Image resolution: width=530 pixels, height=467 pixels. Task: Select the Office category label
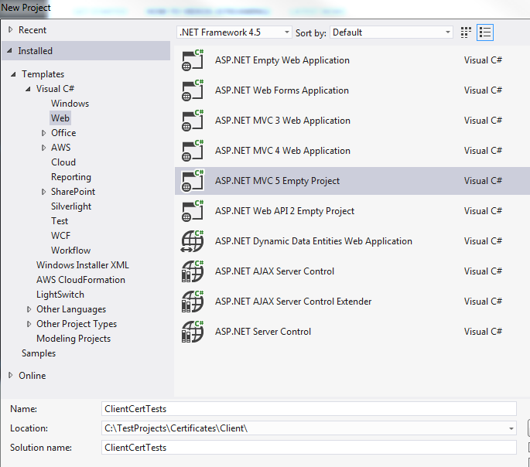coord(63,133)
